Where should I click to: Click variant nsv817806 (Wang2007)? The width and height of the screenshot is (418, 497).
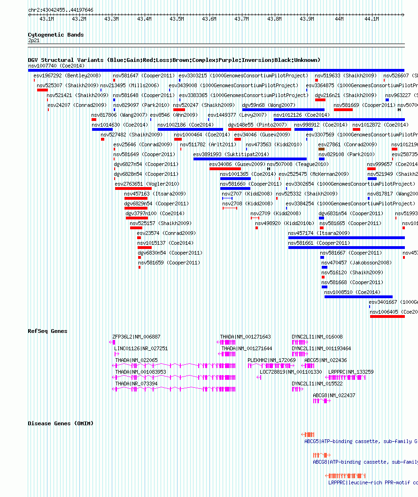point(119,115)
